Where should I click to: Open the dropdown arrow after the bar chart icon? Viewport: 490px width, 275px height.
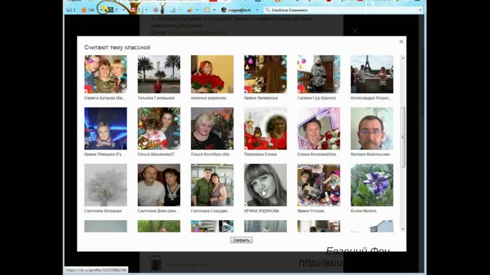coord(197,10)
